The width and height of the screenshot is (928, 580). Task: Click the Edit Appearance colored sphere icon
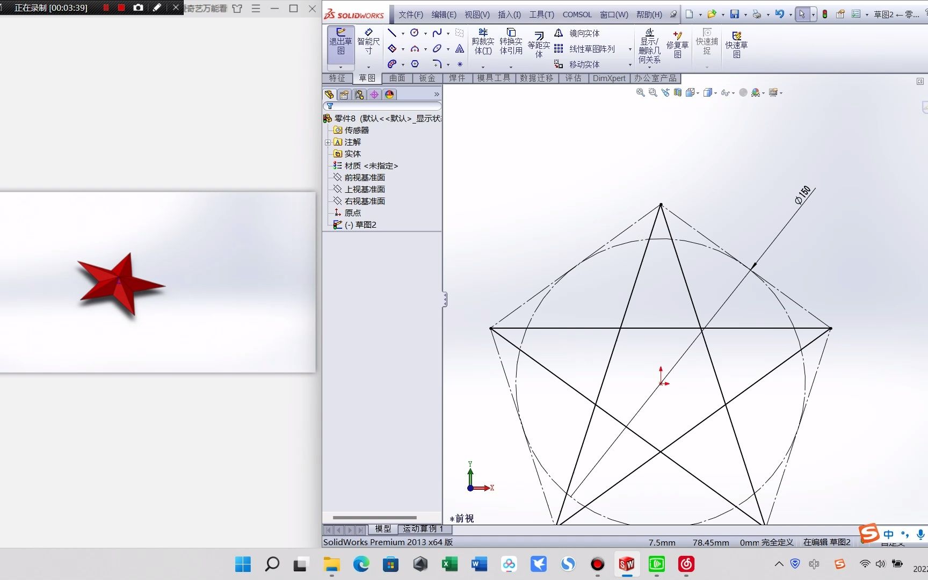coord(757,92)
